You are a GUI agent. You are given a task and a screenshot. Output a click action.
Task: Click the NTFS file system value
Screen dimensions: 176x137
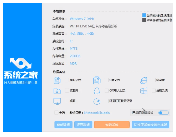coord(74,48)
